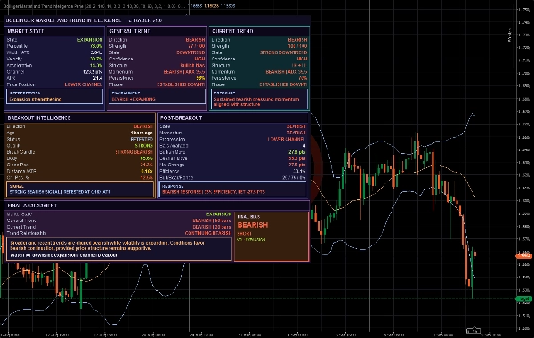
Task: Click the 100 / 100 strength value
Action: click(x=297, y=46)
